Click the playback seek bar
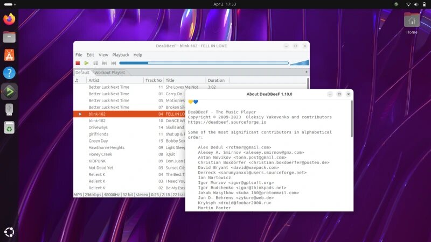The height and width of the screenshot is (242, 431). (x=204, y=63)
